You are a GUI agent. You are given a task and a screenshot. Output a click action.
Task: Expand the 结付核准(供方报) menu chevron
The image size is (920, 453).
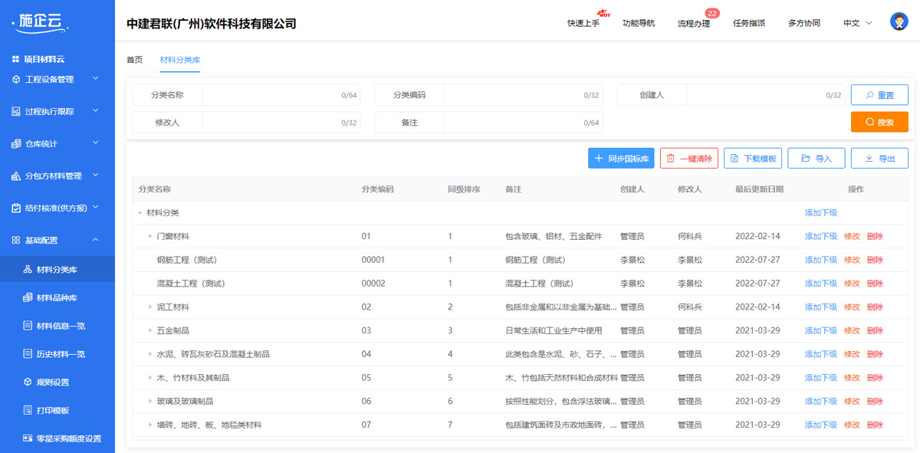pos(96,207)
